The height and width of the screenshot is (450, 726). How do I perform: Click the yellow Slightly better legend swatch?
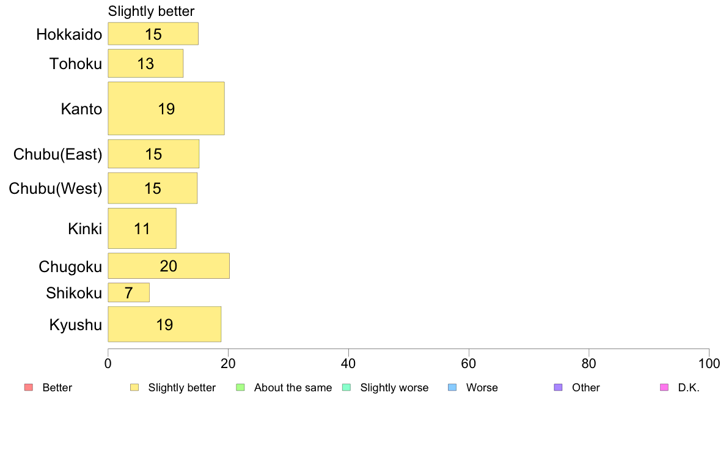[x=134, y=388]
